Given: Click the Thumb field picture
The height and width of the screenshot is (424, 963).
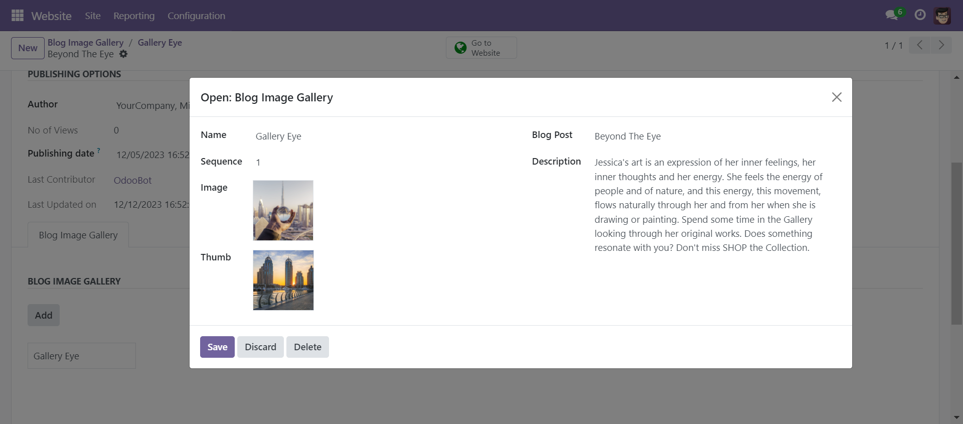Looking at the screenshot, I should [283, 280].
